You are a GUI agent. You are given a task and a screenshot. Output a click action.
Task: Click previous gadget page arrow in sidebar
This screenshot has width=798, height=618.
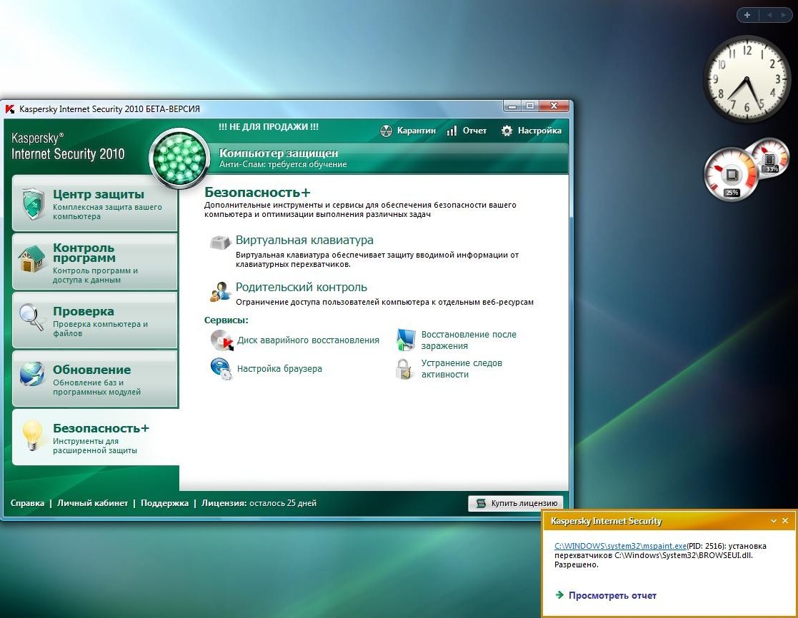point(769,15)
